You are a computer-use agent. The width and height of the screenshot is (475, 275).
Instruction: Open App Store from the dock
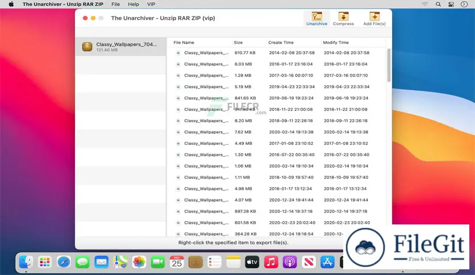tap(327, 262)
